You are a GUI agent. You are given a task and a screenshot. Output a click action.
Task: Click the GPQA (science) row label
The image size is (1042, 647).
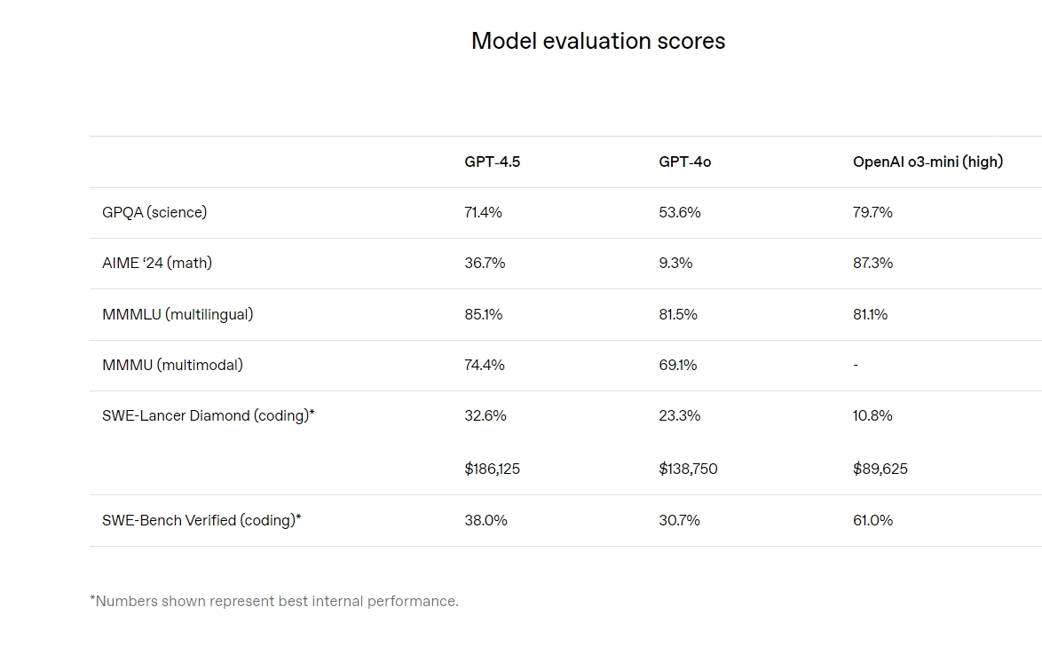click(x=154, y=212)
